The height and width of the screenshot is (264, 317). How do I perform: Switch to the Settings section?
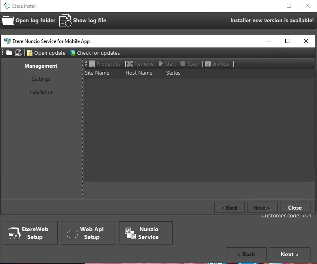coord(41,79)
